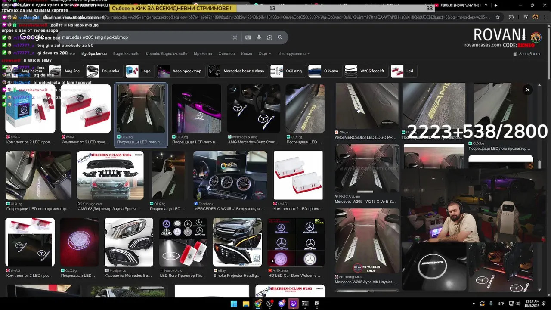Viewport: 551px width, 310px height.
Task: Select the Изображения search tab
Action: [94, 54]
